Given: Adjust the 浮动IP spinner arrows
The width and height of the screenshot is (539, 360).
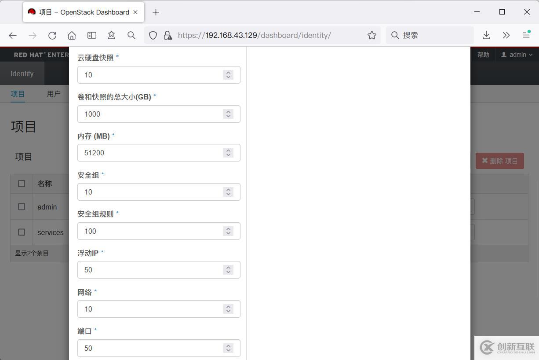Looking at the screenshot, I should click(x=228, y=270).
